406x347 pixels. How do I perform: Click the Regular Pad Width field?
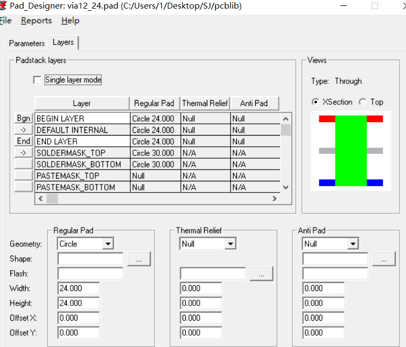coord(79,288)
